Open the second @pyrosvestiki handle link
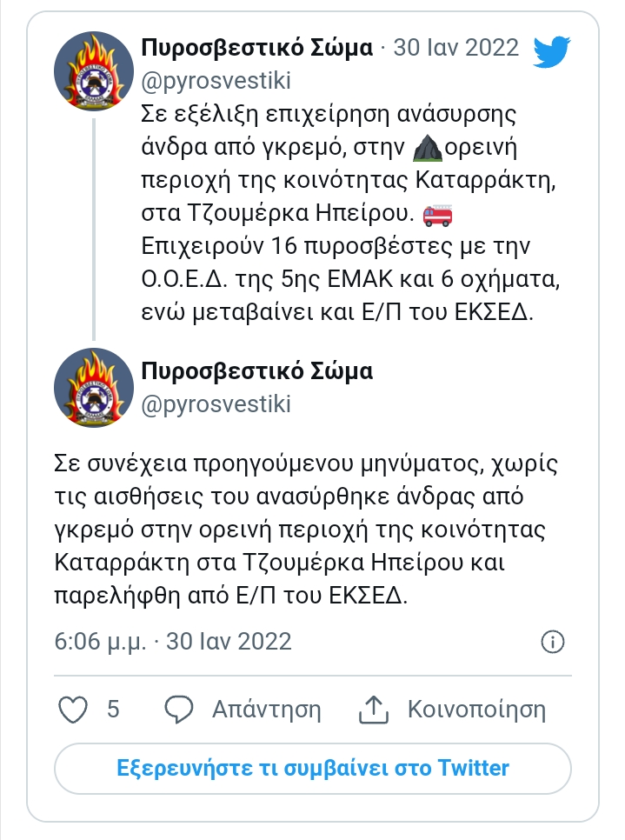625x840 pixels. pos(216,404)
